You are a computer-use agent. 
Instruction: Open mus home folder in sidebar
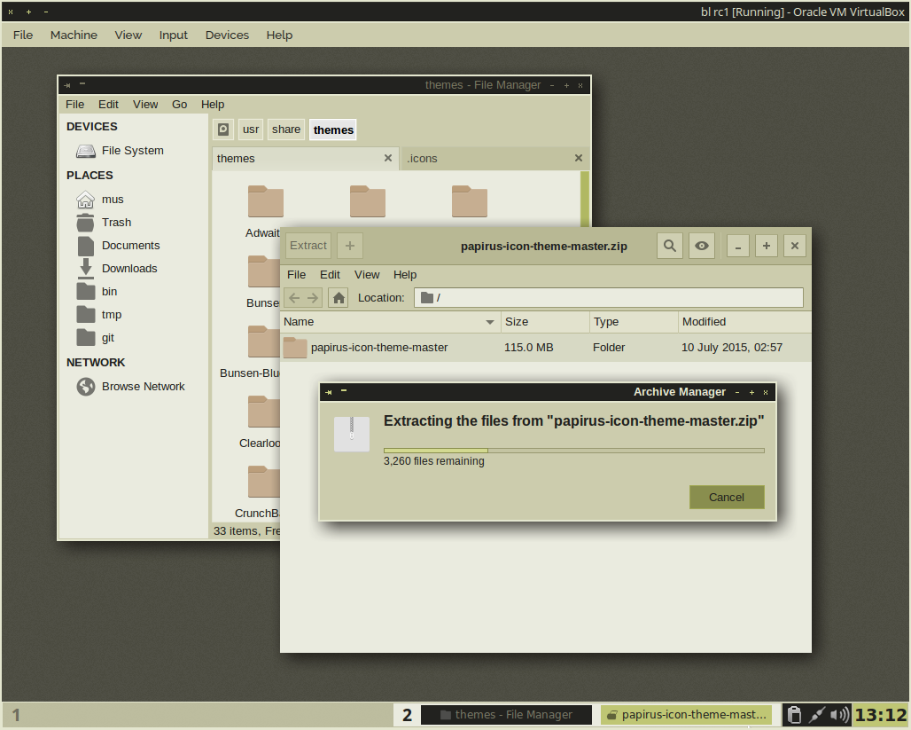pos(113,200)
